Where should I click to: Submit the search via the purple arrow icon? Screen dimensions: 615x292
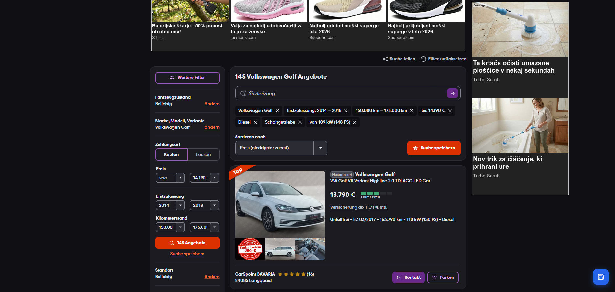[x=452, y=93]
